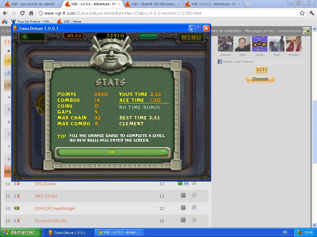This screenshot has height=237, width=317.
Task: Click green proof square in Basile row
Action: [180, 183]
